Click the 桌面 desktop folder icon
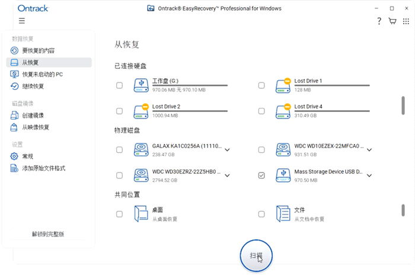 tap(141, 214)
